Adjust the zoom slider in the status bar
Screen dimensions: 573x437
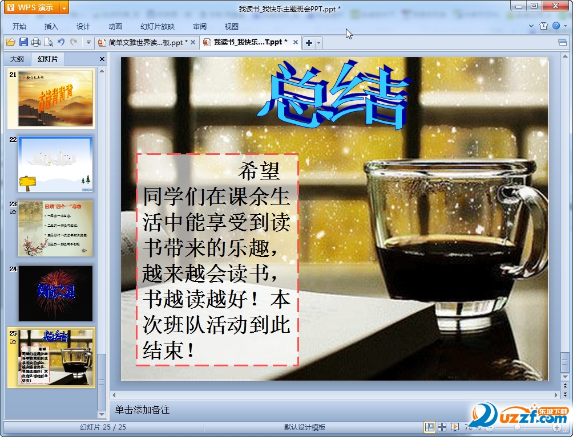(x=517, y=426)
